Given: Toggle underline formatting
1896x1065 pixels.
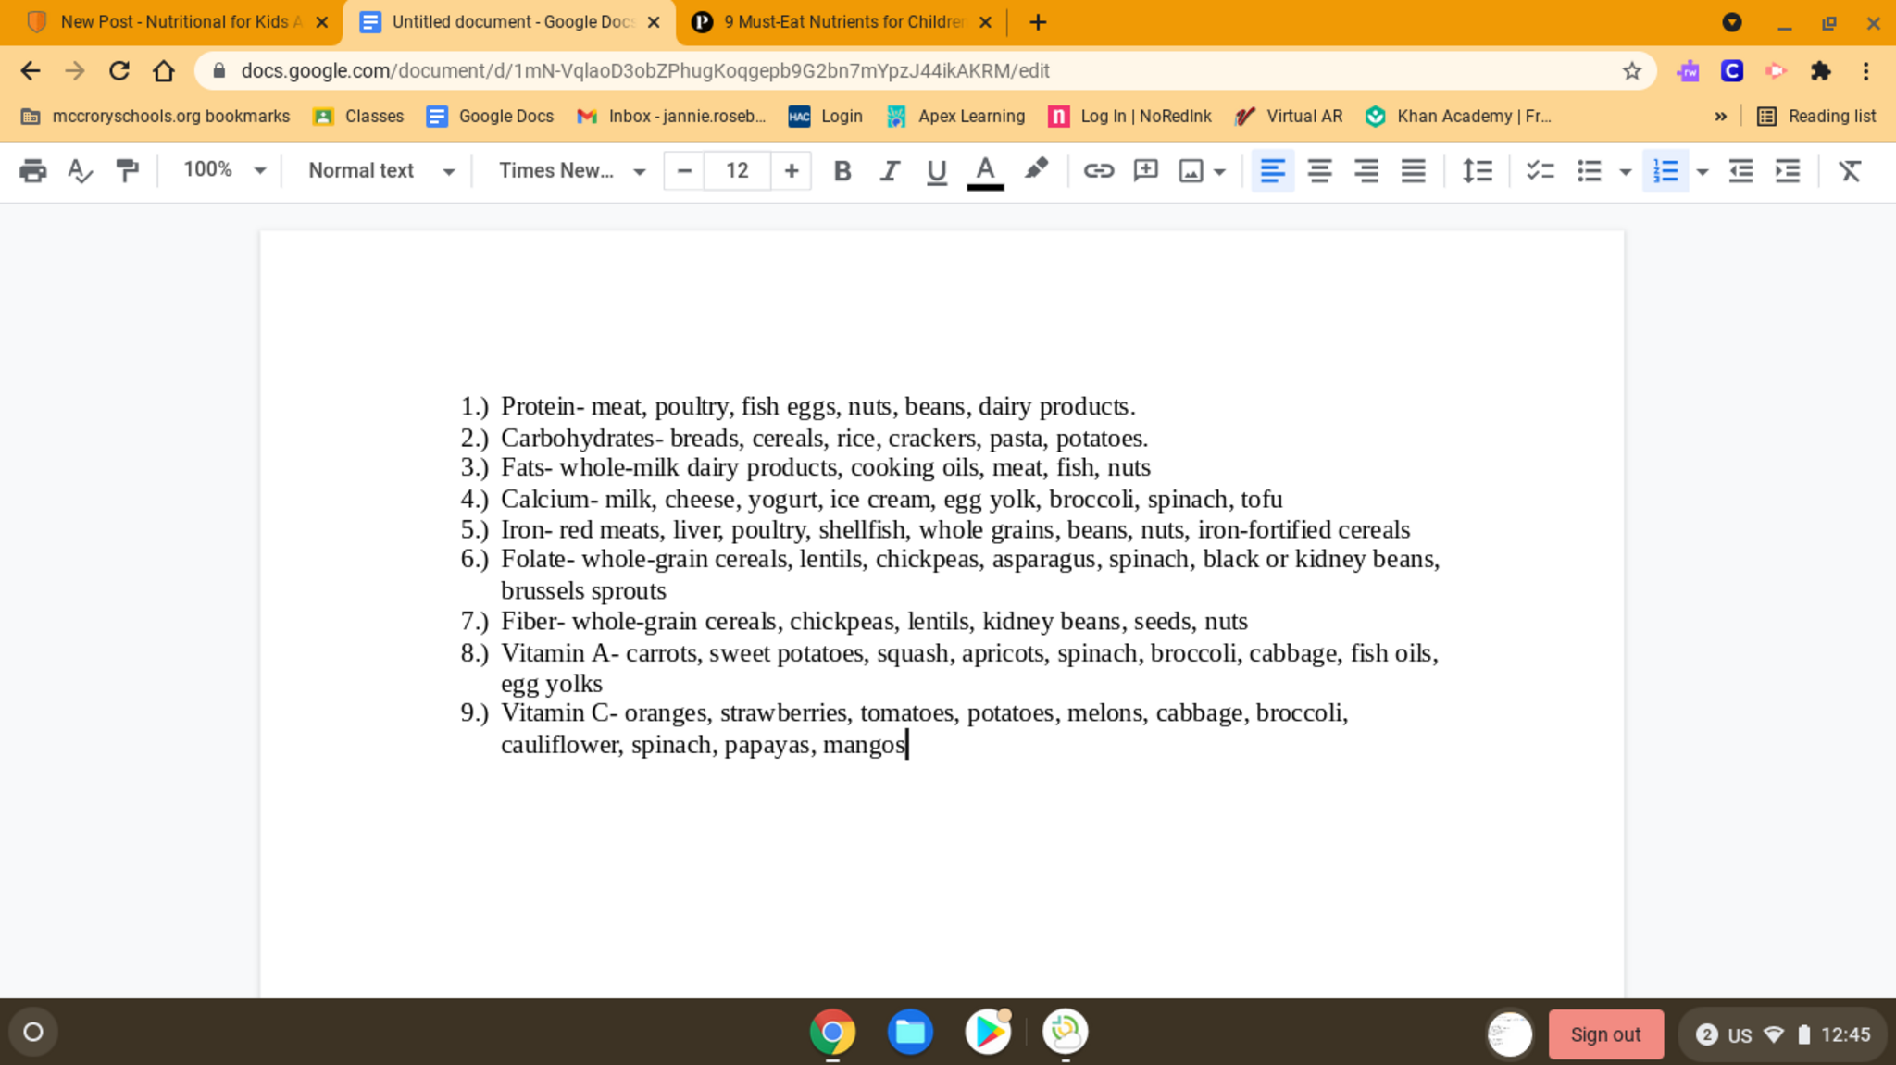Looking at the screenshot, I should tap(936, 170).
